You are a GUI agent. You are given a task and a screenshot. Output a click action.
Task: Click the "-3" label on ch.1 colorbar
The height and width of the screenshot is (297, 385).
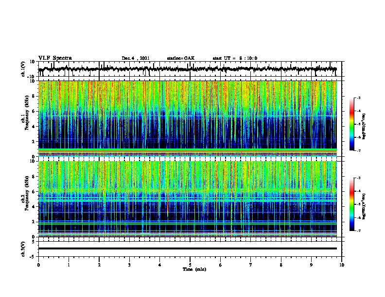tap(358, 98)
